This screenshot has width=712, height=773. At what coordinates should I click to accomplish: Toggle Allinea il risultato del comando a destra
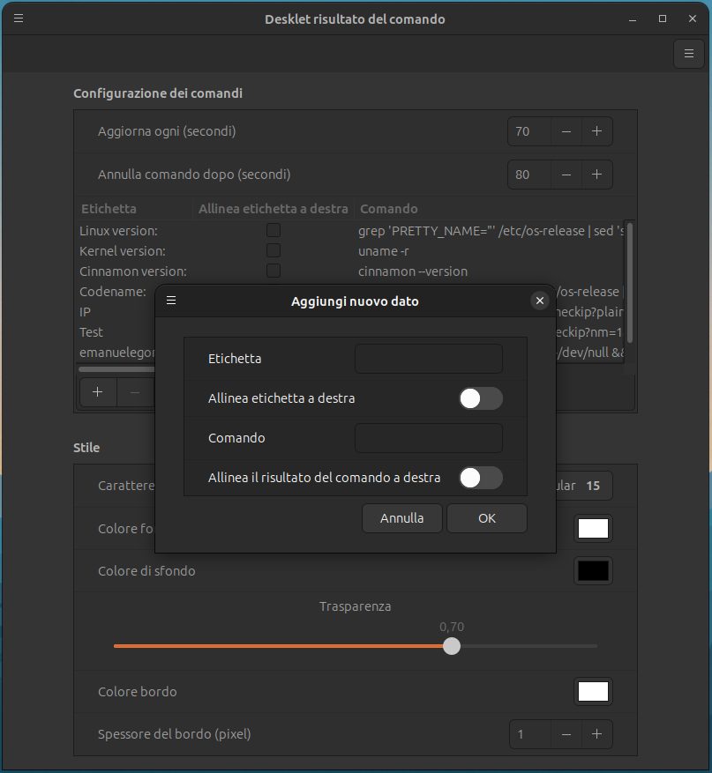click(480, 478)
